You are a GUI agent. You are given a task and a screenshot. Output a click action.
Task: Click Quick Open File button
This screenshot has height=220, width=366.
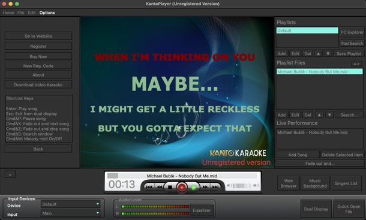point(349,209)
